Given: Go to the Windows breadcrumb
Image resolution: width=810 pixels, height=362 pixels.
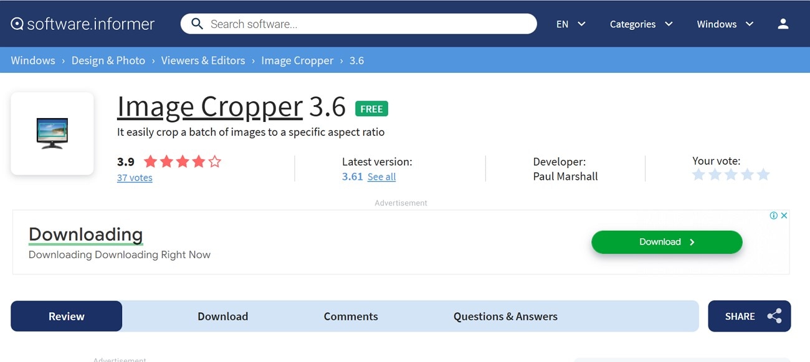Looking at the screenshot, I should click(33, 60).
